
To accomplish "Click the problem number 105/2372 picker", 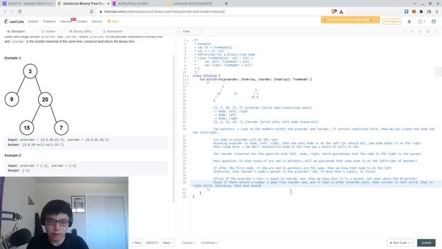I will click(152, 243).
